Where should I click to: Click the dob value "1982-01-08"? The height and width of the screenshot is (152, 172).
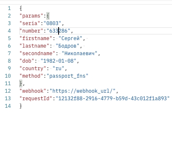point(58,61)
